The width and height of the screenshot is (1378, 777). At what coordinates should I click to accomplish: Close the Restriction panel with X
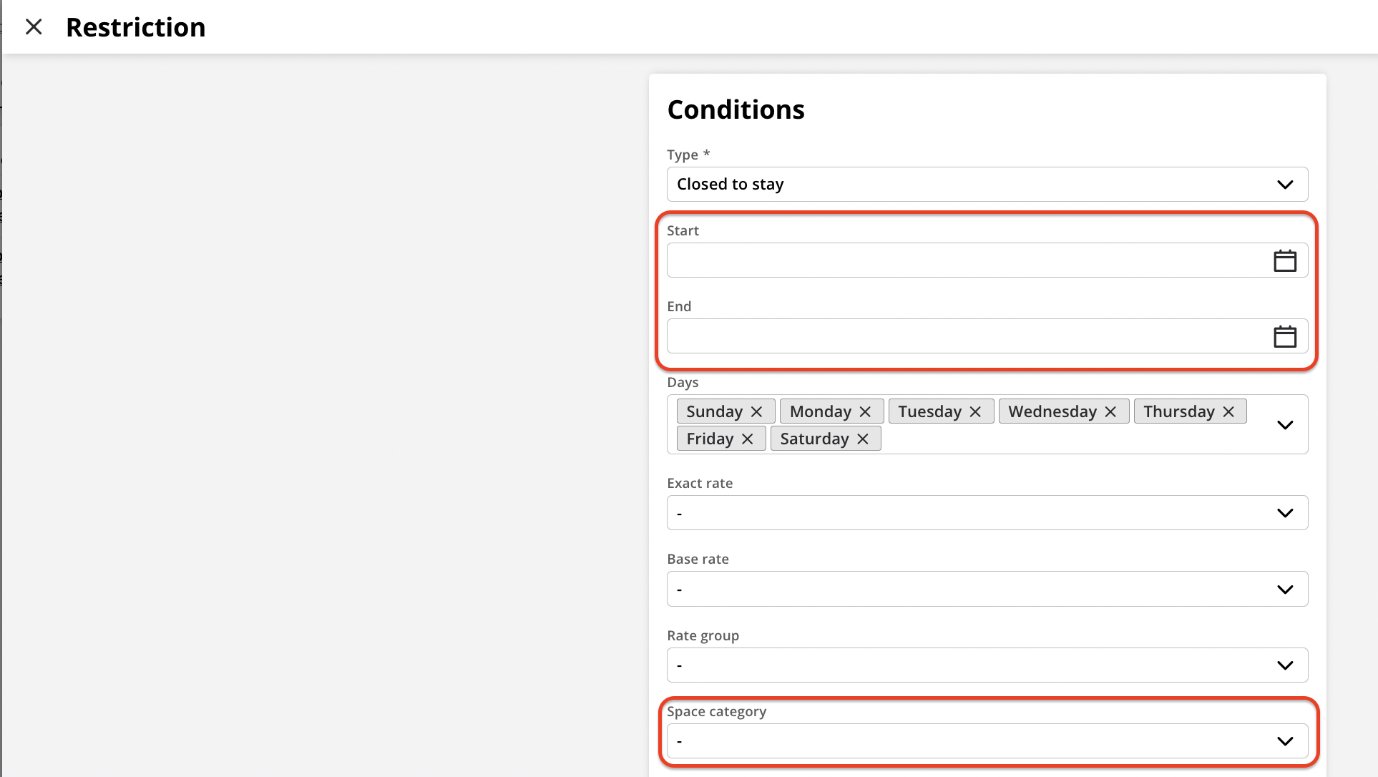(x=34, y=27)
